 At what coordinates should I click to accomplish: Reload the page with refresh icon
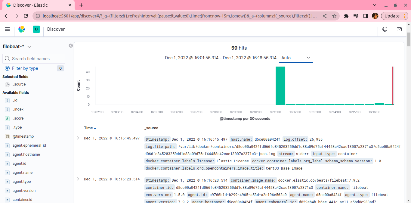[x=26, y=16]
